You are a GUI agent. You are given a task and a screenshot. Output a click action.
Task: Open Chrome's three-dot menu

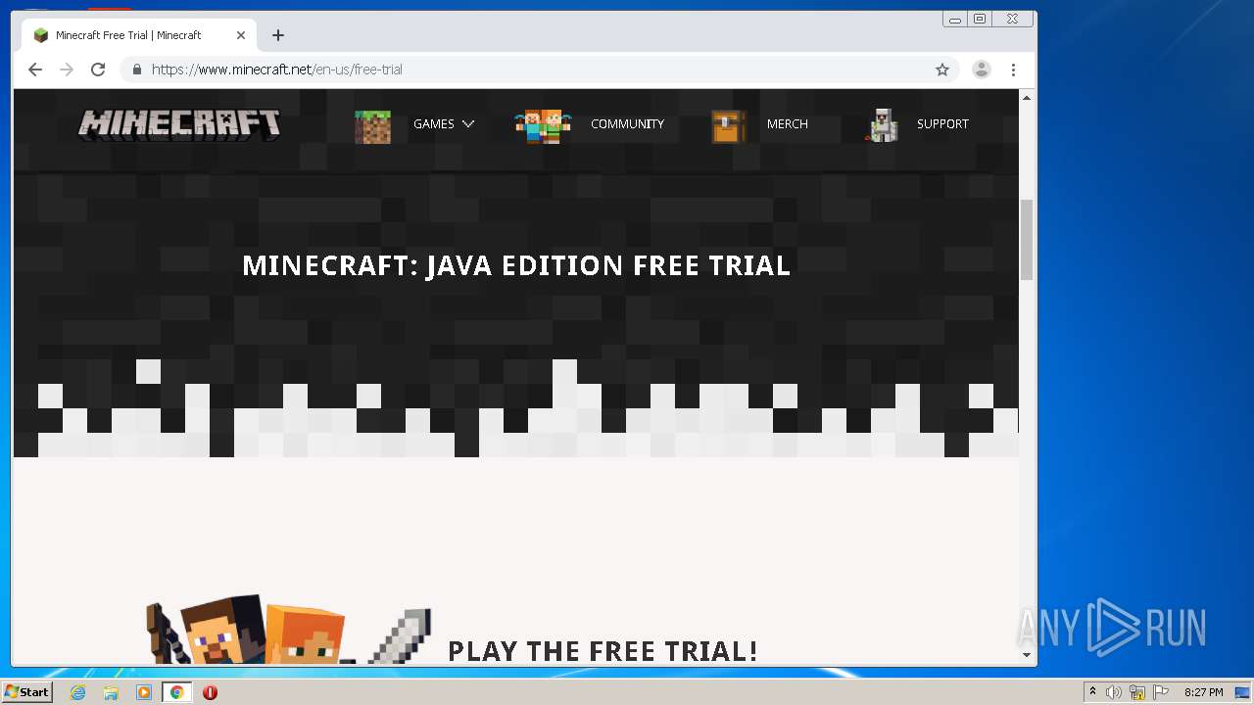tap(1014, 70)
